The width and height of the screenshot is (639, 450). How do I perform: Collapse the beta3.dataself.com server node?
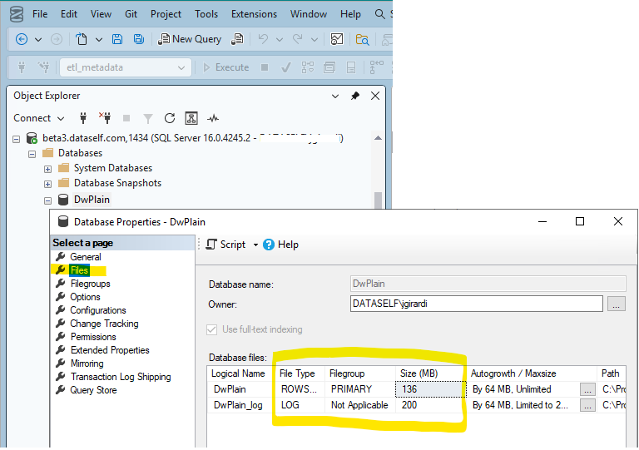pyautogui.click(x=17, y=139)
